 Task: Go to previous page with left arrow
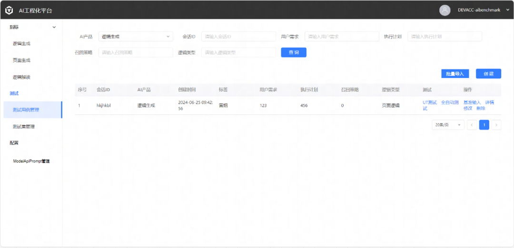point(472,125)
